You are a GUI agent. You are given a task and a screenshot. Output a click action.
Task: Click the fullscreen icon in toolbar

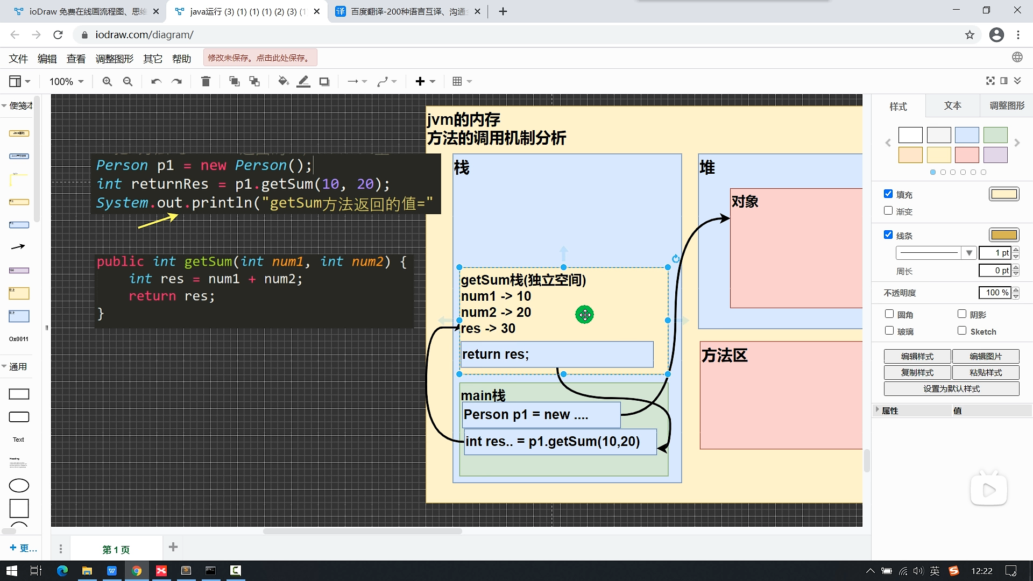990,81
